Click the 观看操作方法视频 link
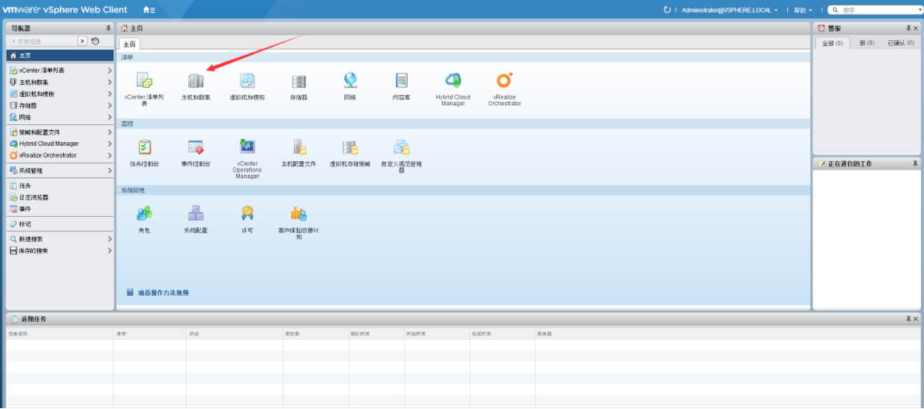924x409 pixels. pos(163,293)
